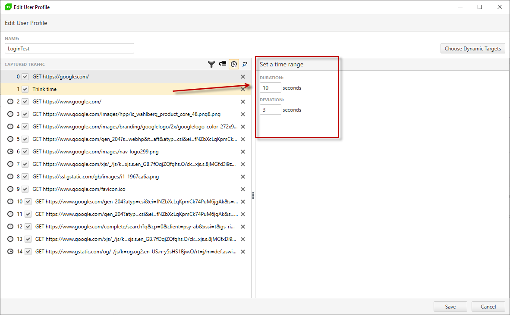The width and height of the screenshot is (510, 315).
Task: Uncheck the nav_logo299.png request checkbox
Action: 25,152
